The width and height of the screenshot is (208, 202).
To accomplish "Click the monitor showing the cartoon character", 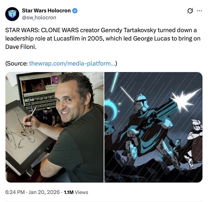I will tap(39, 91).
